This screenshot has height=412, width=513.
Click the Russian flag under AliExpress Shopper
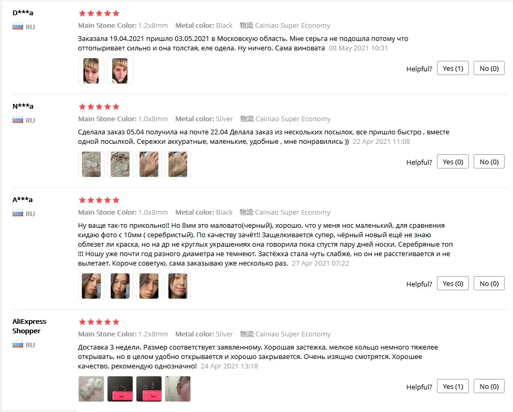[x=18, y=345]
